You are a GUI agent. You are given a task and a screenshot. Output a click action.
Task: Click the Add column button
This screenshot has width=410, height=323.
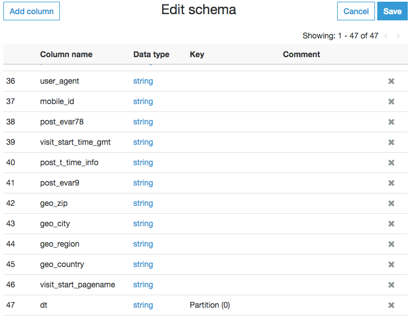(x=32, y=11)
